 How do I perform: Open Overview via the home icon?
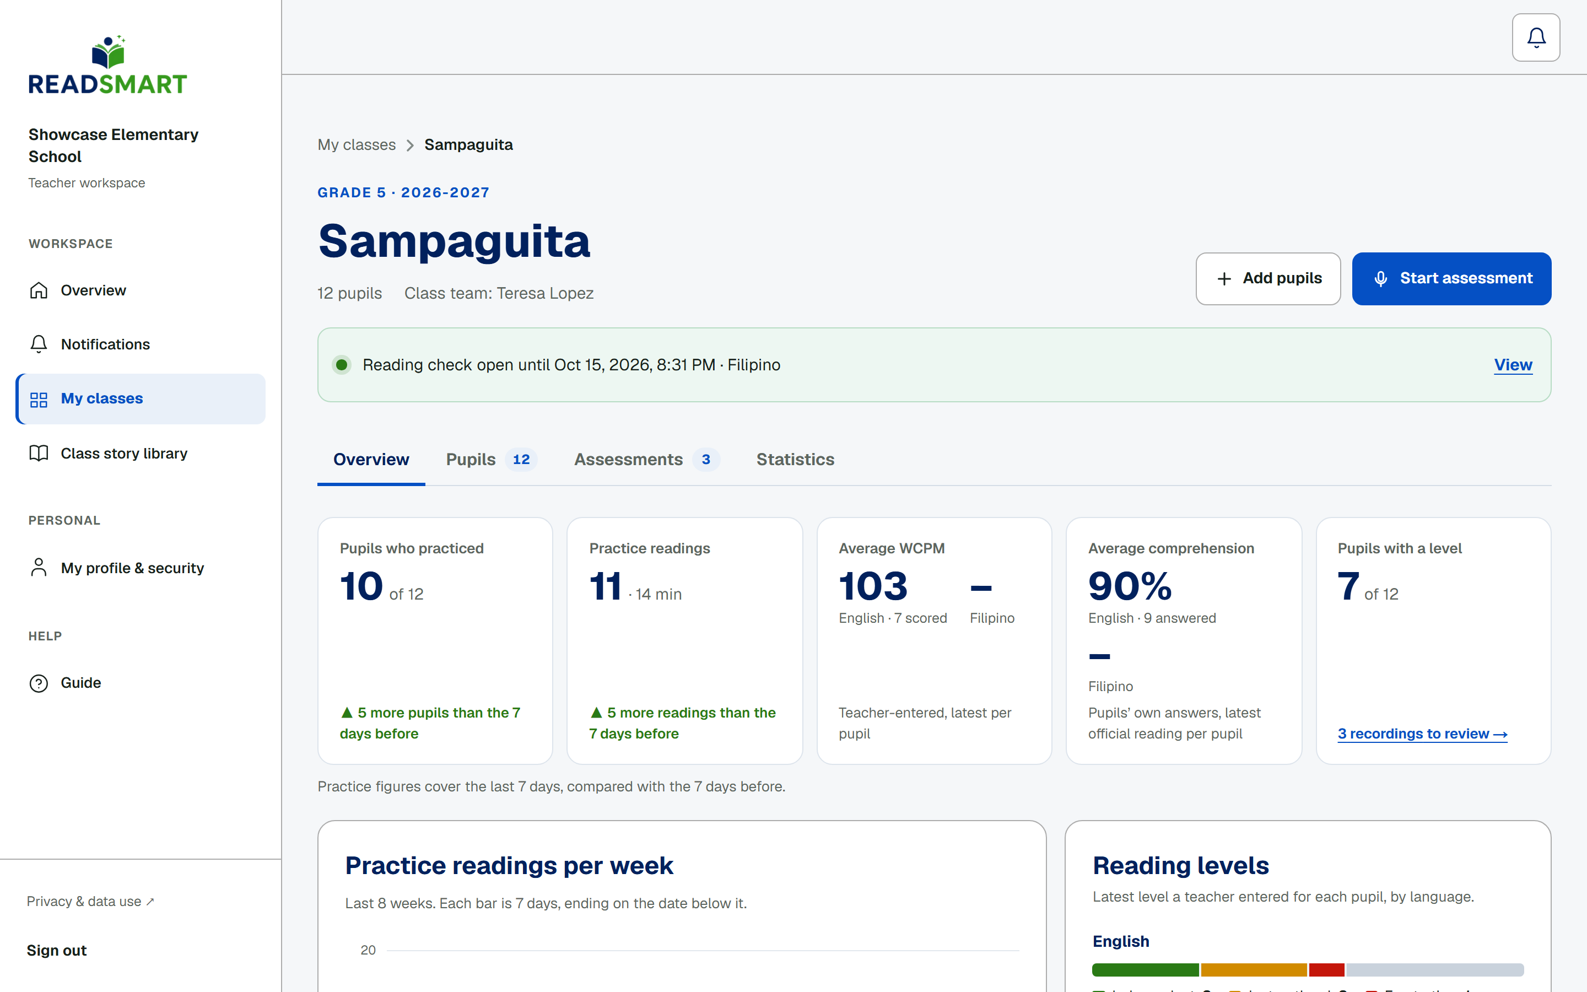39,290
